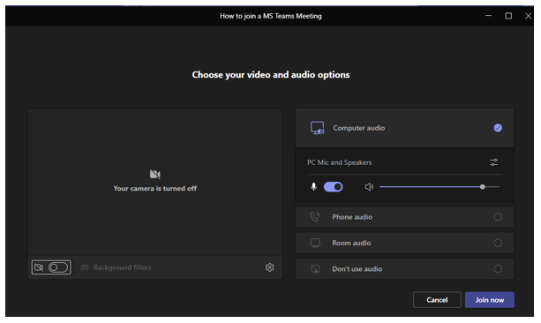Toggle the microphone switch off
Viewport: 541px width, 323px height.
[333, 187]
